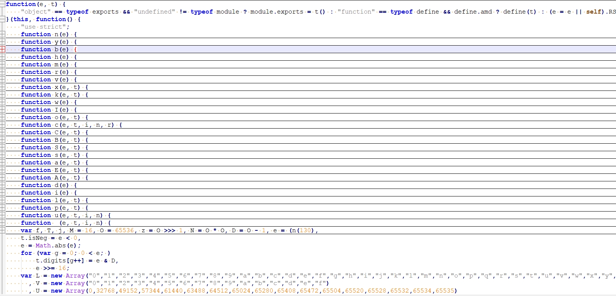The image size is (616, 296).
Task: Click the t.digits[g++] = e & D line
Action: [77, 261]
